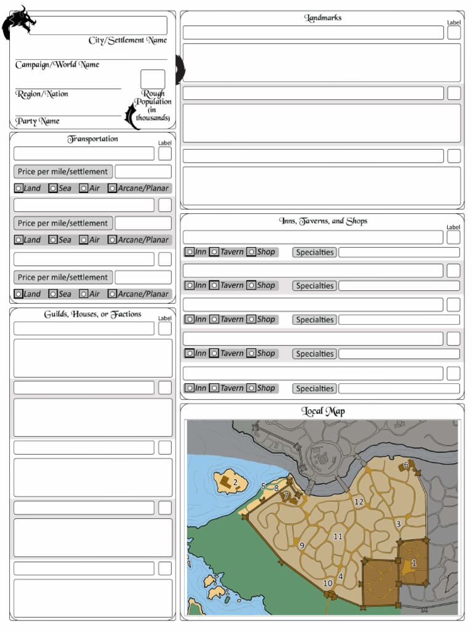Select Air in the second Transportation entry
473x631 pixels.
[83, 240]
